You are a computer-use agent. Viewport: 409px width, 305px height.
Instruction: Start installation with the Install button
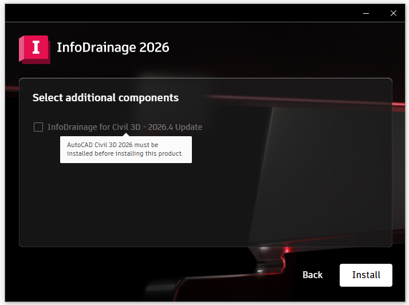pyautogui.click(x=365, y=275)
